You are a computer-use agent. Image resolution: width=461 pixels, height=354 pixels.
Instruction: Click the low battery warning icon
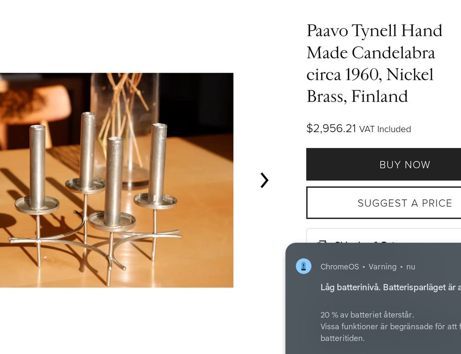pyautogui.click(x=303, y=267)
